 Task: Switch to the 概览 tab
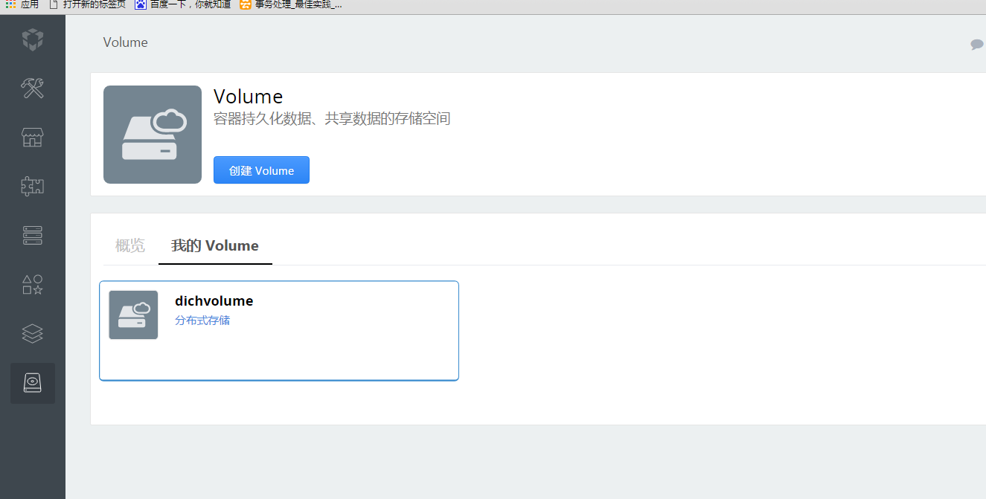(130, 245)
